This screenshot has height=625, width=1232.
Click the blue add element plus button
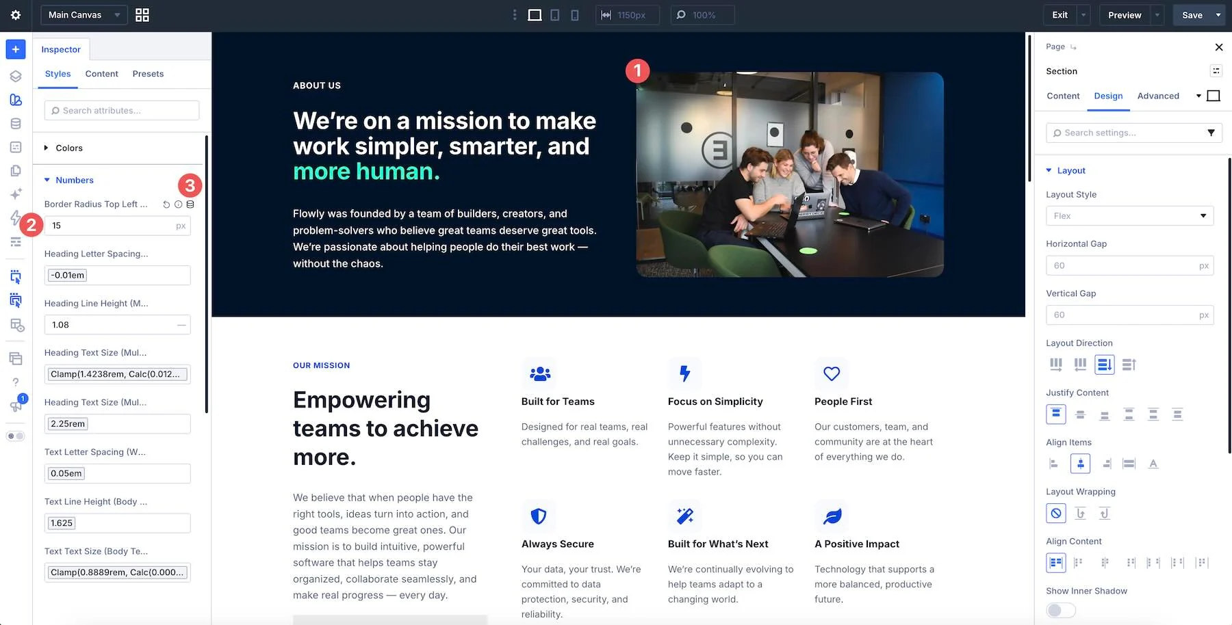pos(16,49)
